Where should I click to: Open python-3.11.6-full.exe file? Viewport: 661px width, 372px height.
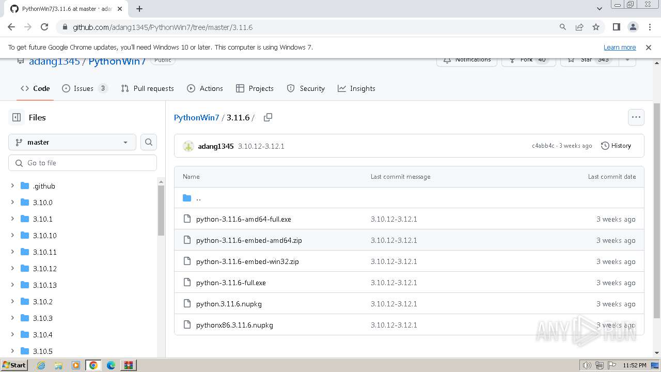pyautogui.click(x=231, y=283)
